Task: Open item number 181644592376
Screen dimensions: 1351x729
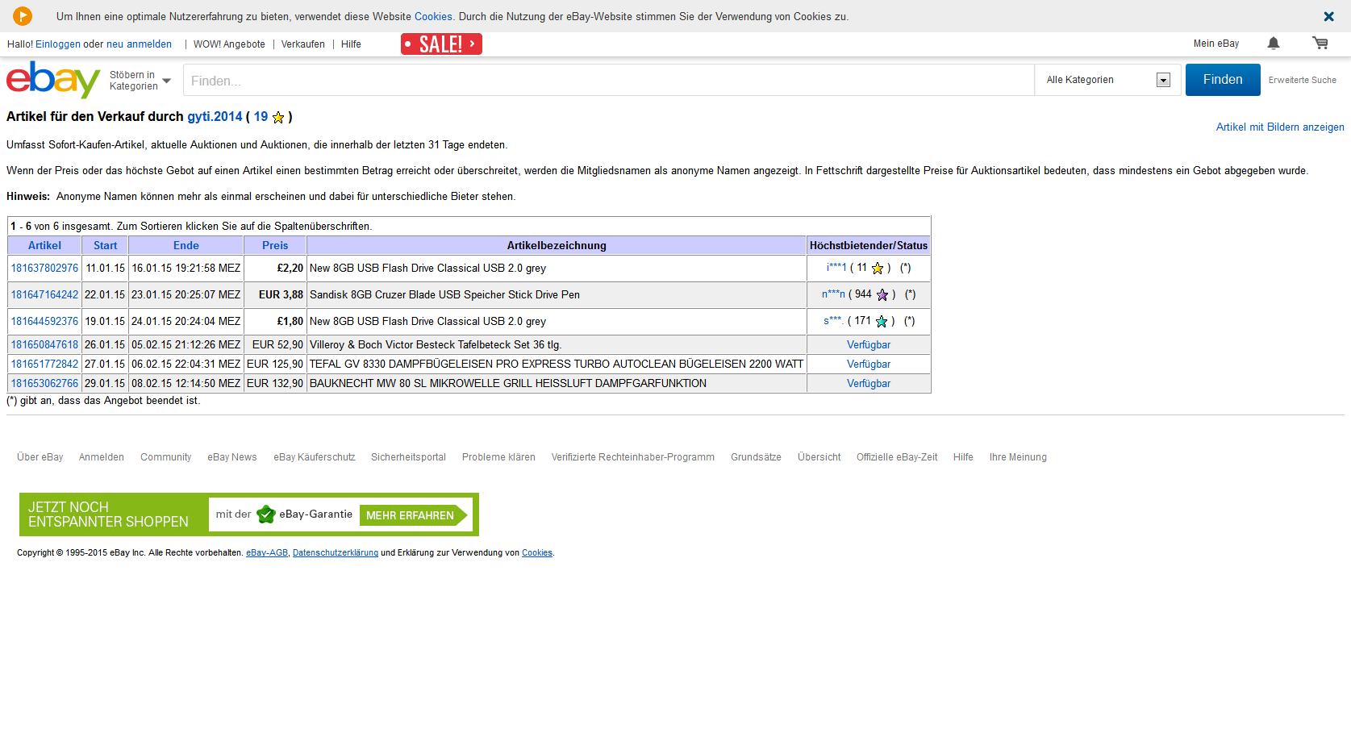Action: pyautogui.click(x=44, y=322)
